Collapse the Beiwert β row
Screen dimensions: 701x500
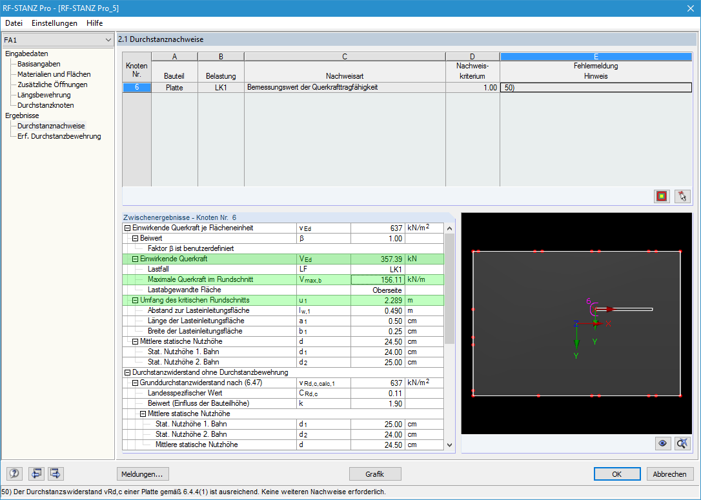135,238
